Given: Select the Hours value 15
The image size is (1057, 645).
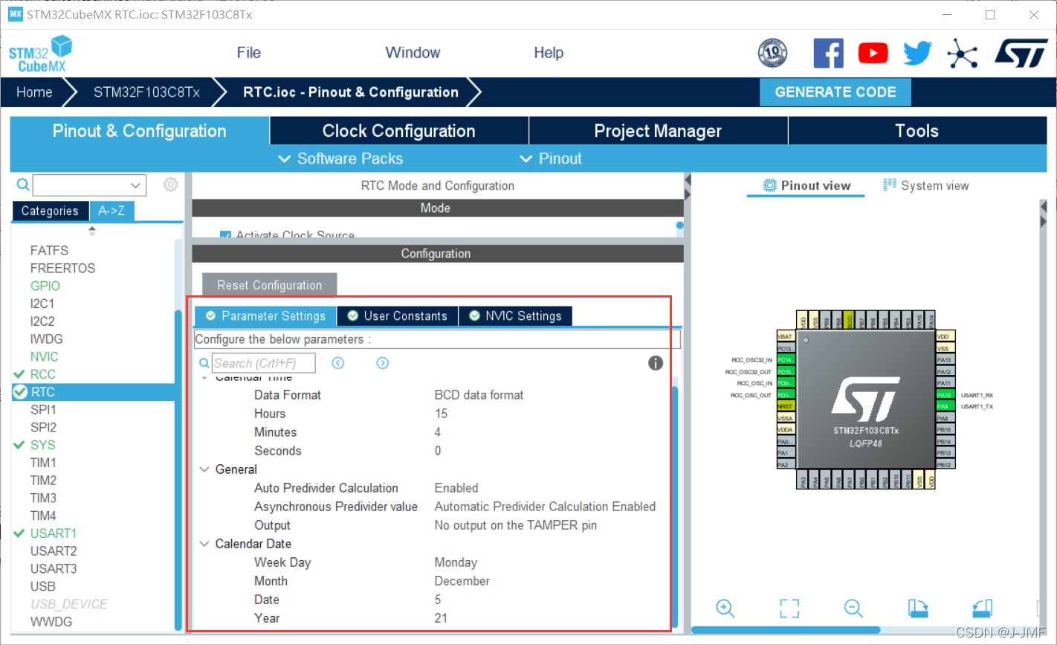Looking at the screenshot, I should point(442,414).
